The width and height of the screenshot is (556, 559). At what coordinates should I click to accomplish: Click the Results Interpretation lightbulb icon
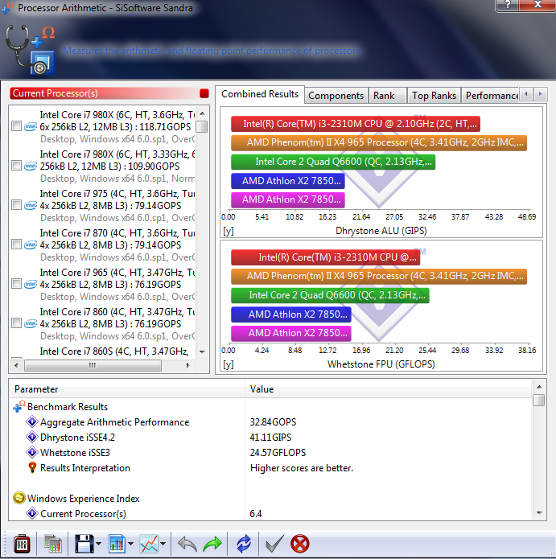click(x=32, y=467)
